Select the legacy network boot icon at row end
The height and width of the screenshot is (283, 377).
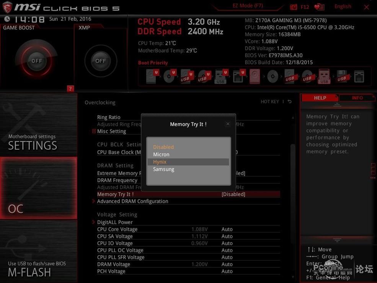(359, 77)
